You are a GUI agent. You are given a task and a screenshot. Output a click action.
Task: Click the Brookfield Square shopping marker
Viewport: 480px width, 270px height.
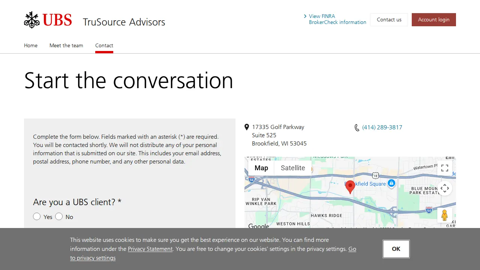[x=391, y=183]
